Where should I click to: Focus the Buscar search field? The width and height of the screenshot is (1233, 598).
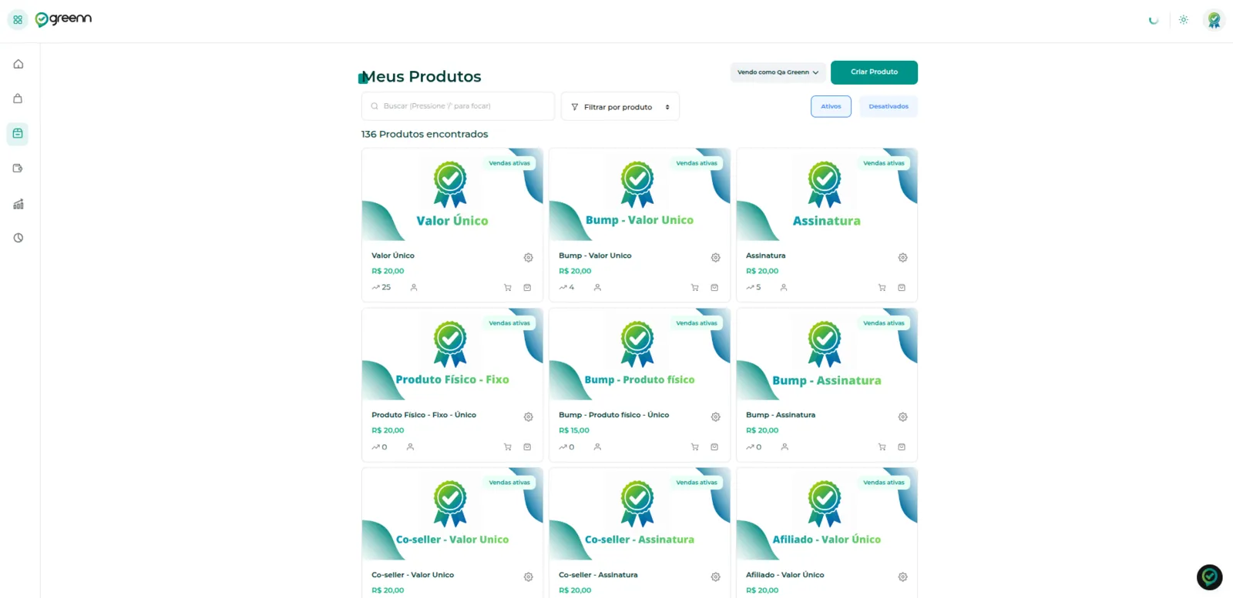458,106
